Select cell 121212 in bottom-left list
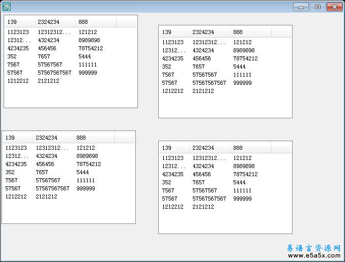Image resolution: width=345 pixels, height=262 pixels. (x=85, y=148)
